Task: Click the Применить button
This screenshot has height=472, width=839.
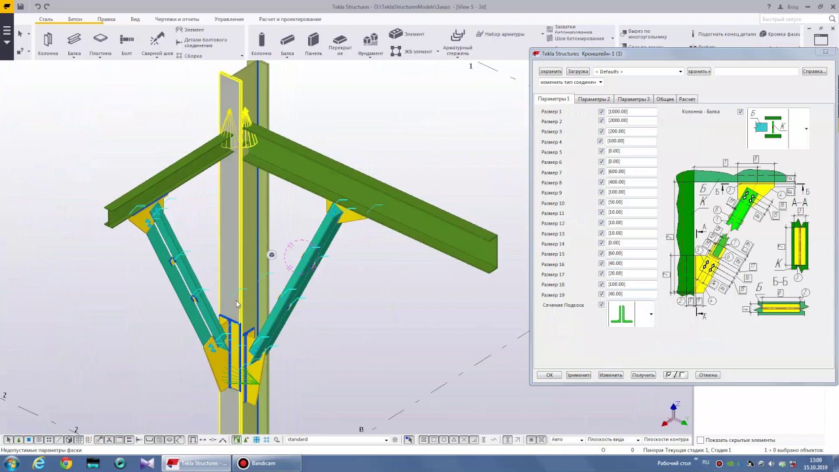Action: point(578,375)
